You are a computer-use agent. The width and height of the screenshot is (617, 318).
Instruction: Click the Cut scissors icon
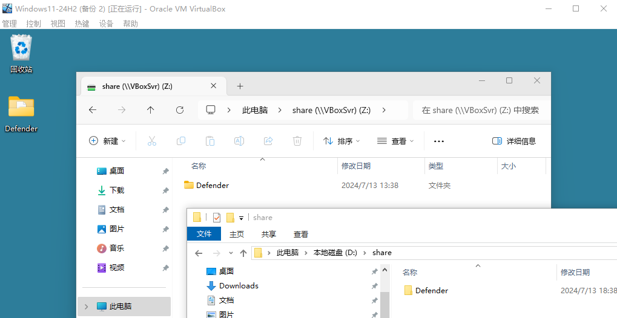tap(152, 141)
